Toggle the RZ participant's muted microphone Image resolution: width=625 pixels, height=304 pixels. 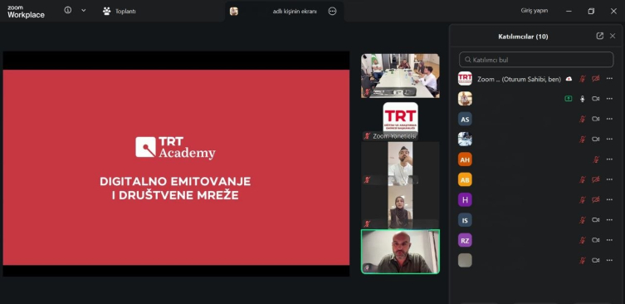583,240
